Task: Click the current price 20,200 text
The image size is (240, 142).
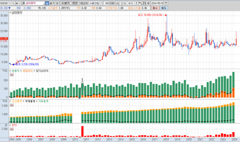Action: [4, 8]
